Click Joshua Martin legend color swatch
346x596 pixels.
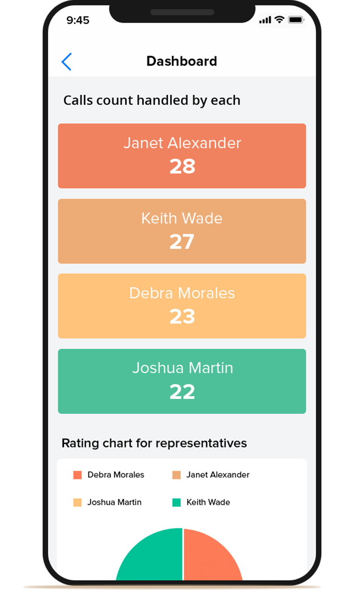click(77, 503)
